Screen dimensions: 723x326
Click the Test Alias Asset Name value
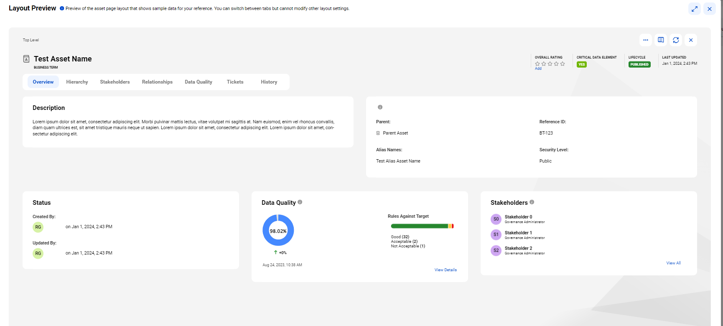coord(398,161)
